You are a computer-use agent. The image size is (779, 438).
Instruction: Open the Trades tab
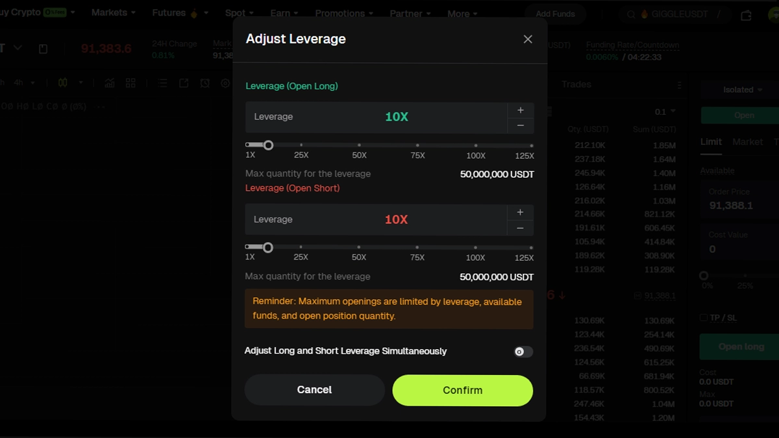(576, 84)
